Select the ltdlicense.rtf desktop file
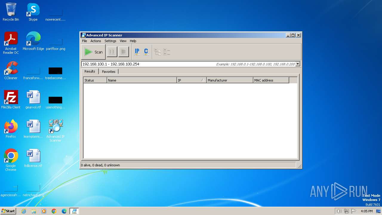The image size is (382, 215). point(33,158)
